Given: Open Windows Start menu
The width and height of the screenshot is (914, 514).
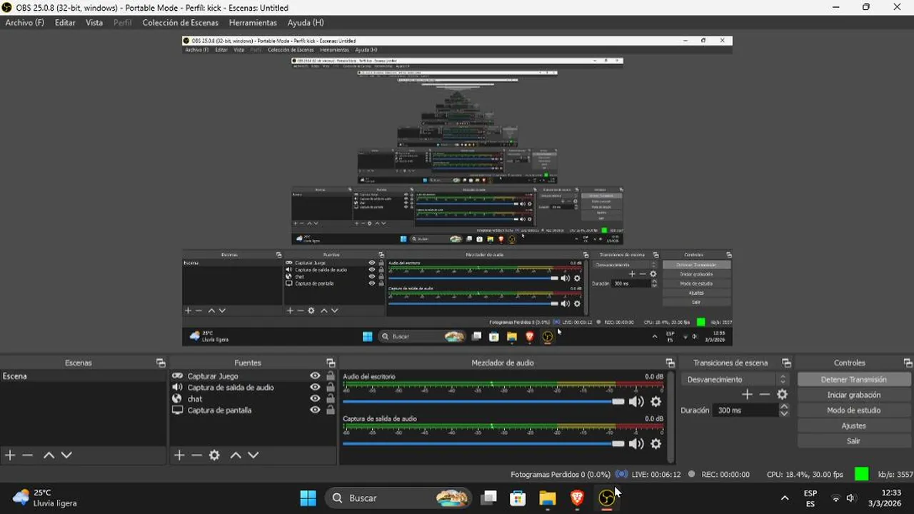Looking at the screenshot, I should pos(308,498).
